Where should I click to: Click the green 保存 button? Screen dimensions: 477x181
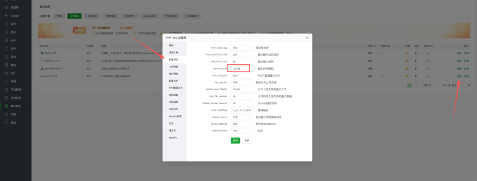pyautogui.click(x=235, y=141)
